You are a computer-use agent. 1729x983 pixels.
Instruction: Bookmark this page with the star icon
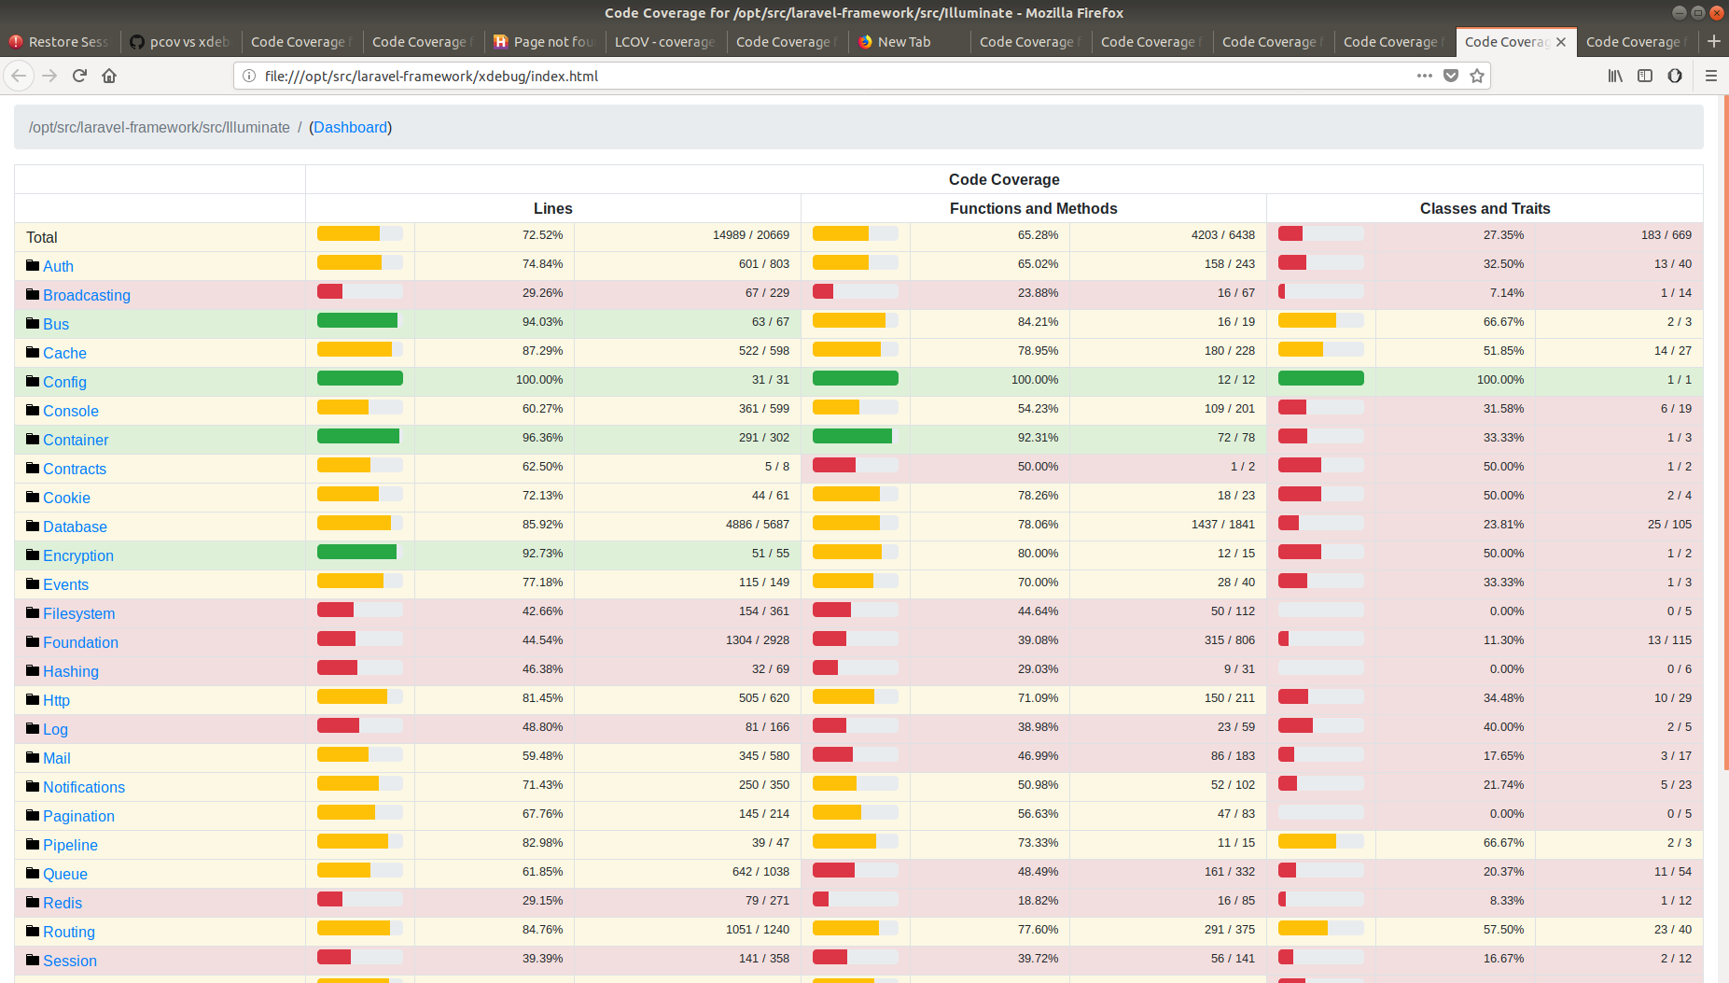[x=1477, y=76]
